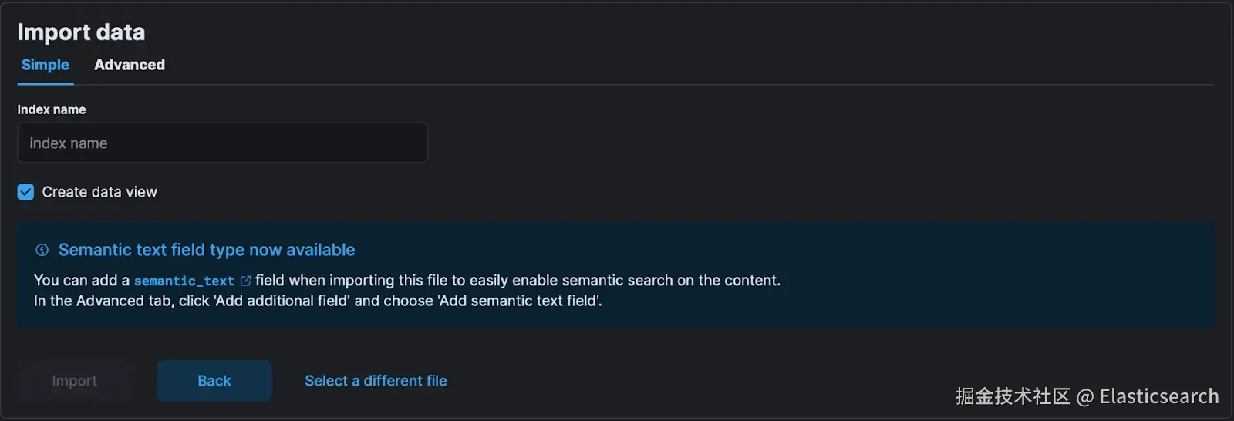Switch to the Simple tab
The height and width of the screenshot is (421, 1234).
[46, 65]
